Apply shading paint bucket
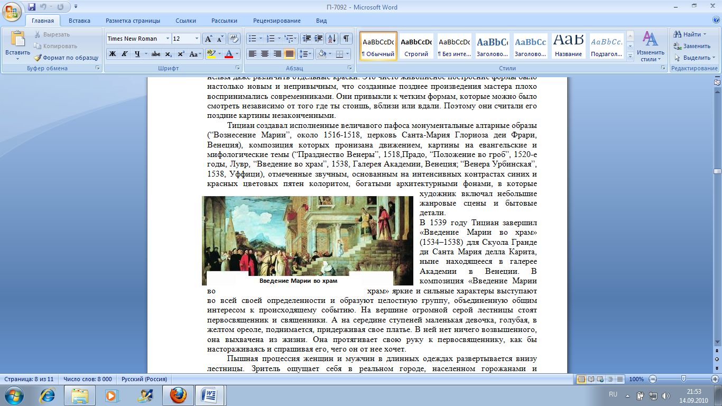This screenshot has width=722, height=406. [321, 54]
